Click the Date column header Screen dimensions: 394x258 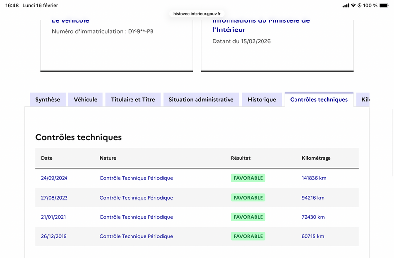tap(47, 158)
